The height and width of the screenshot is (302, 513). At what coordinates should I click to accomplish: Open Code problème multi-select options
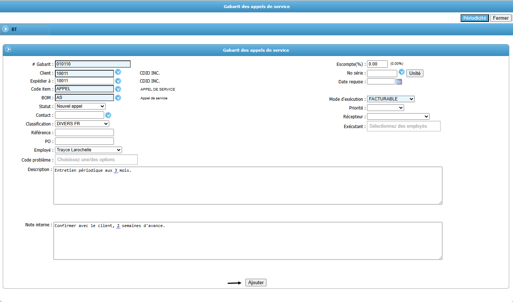click(x=96, y=160)
